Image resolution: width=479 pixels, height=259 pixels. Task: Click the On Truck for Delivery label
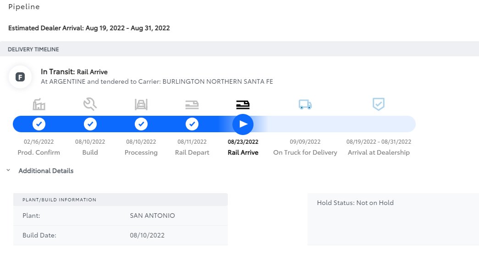coord(305,152)
